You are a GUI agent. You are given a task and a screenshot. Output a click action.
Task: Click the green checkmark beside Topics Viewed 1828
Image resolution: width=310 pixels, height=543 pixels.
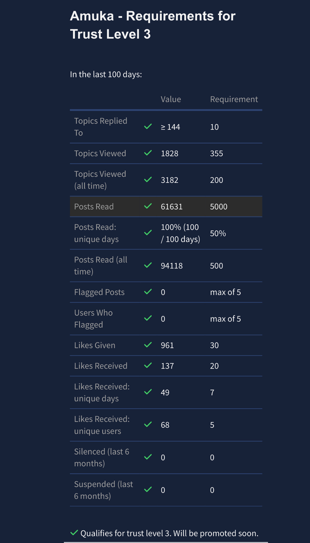coord(148,153)
